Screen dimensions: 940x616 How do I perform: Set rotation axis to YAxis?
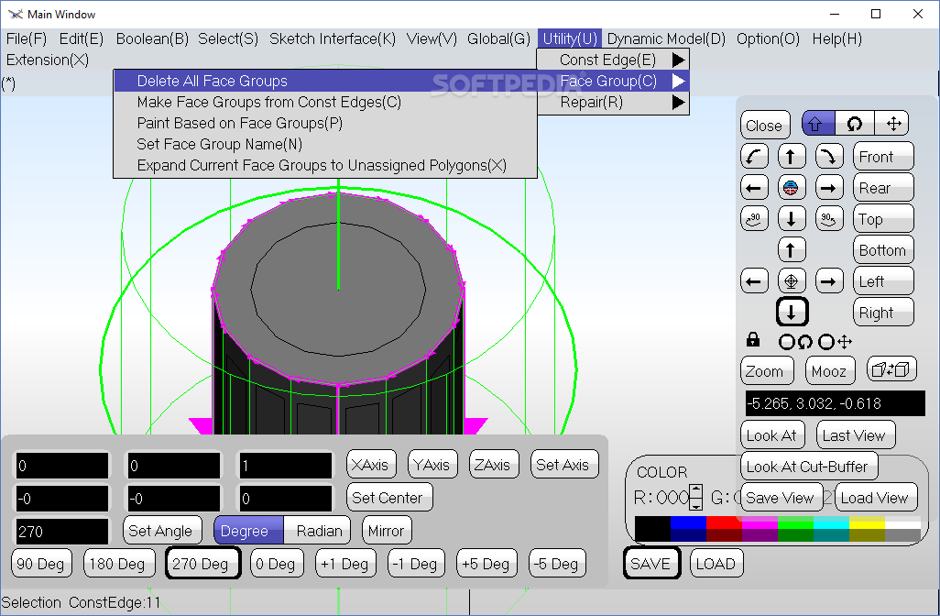point(432,464)
